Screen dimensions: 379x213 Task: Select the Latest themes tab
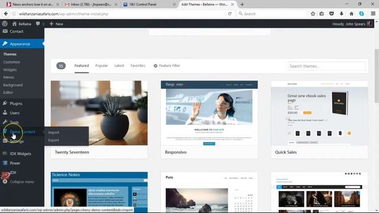[x=119, y=66]
